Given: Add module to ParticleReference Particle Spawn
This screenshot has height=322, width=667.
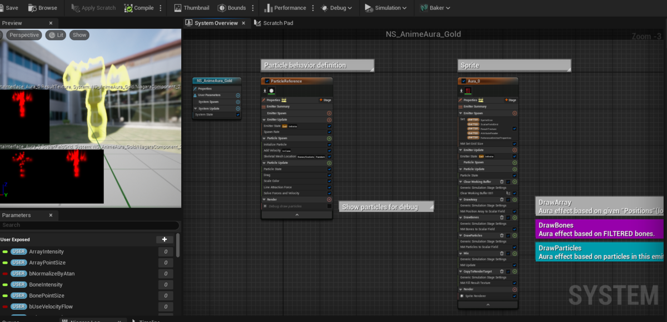Looking at the screenshot, I should coord(329,138).
